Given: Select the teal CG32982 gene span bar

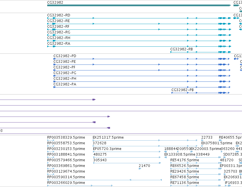Looking at the screenshot, I should pos(139,5).
